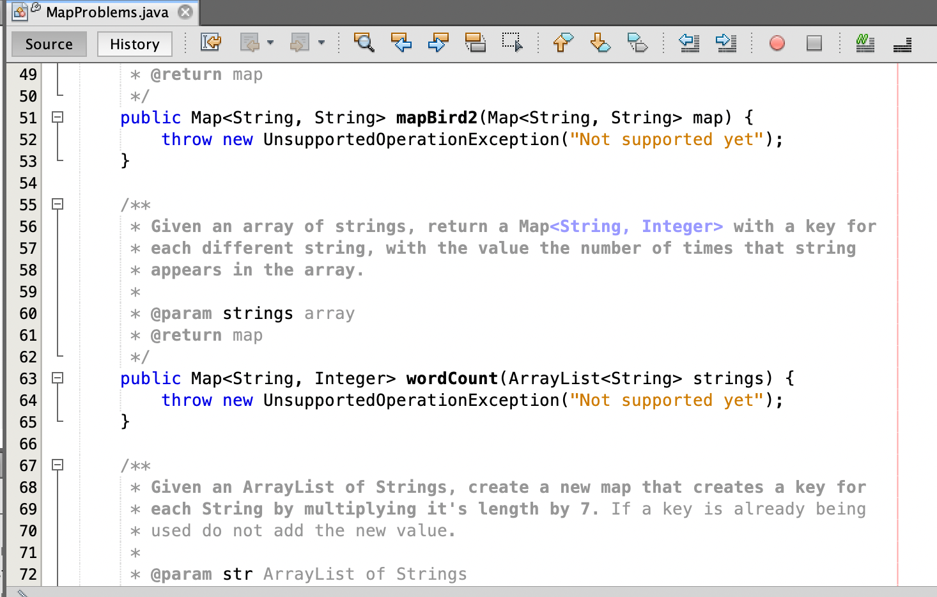Jump to last edit location
The height and width of the screenshot is (597, 937).
(x=211, y=43)
